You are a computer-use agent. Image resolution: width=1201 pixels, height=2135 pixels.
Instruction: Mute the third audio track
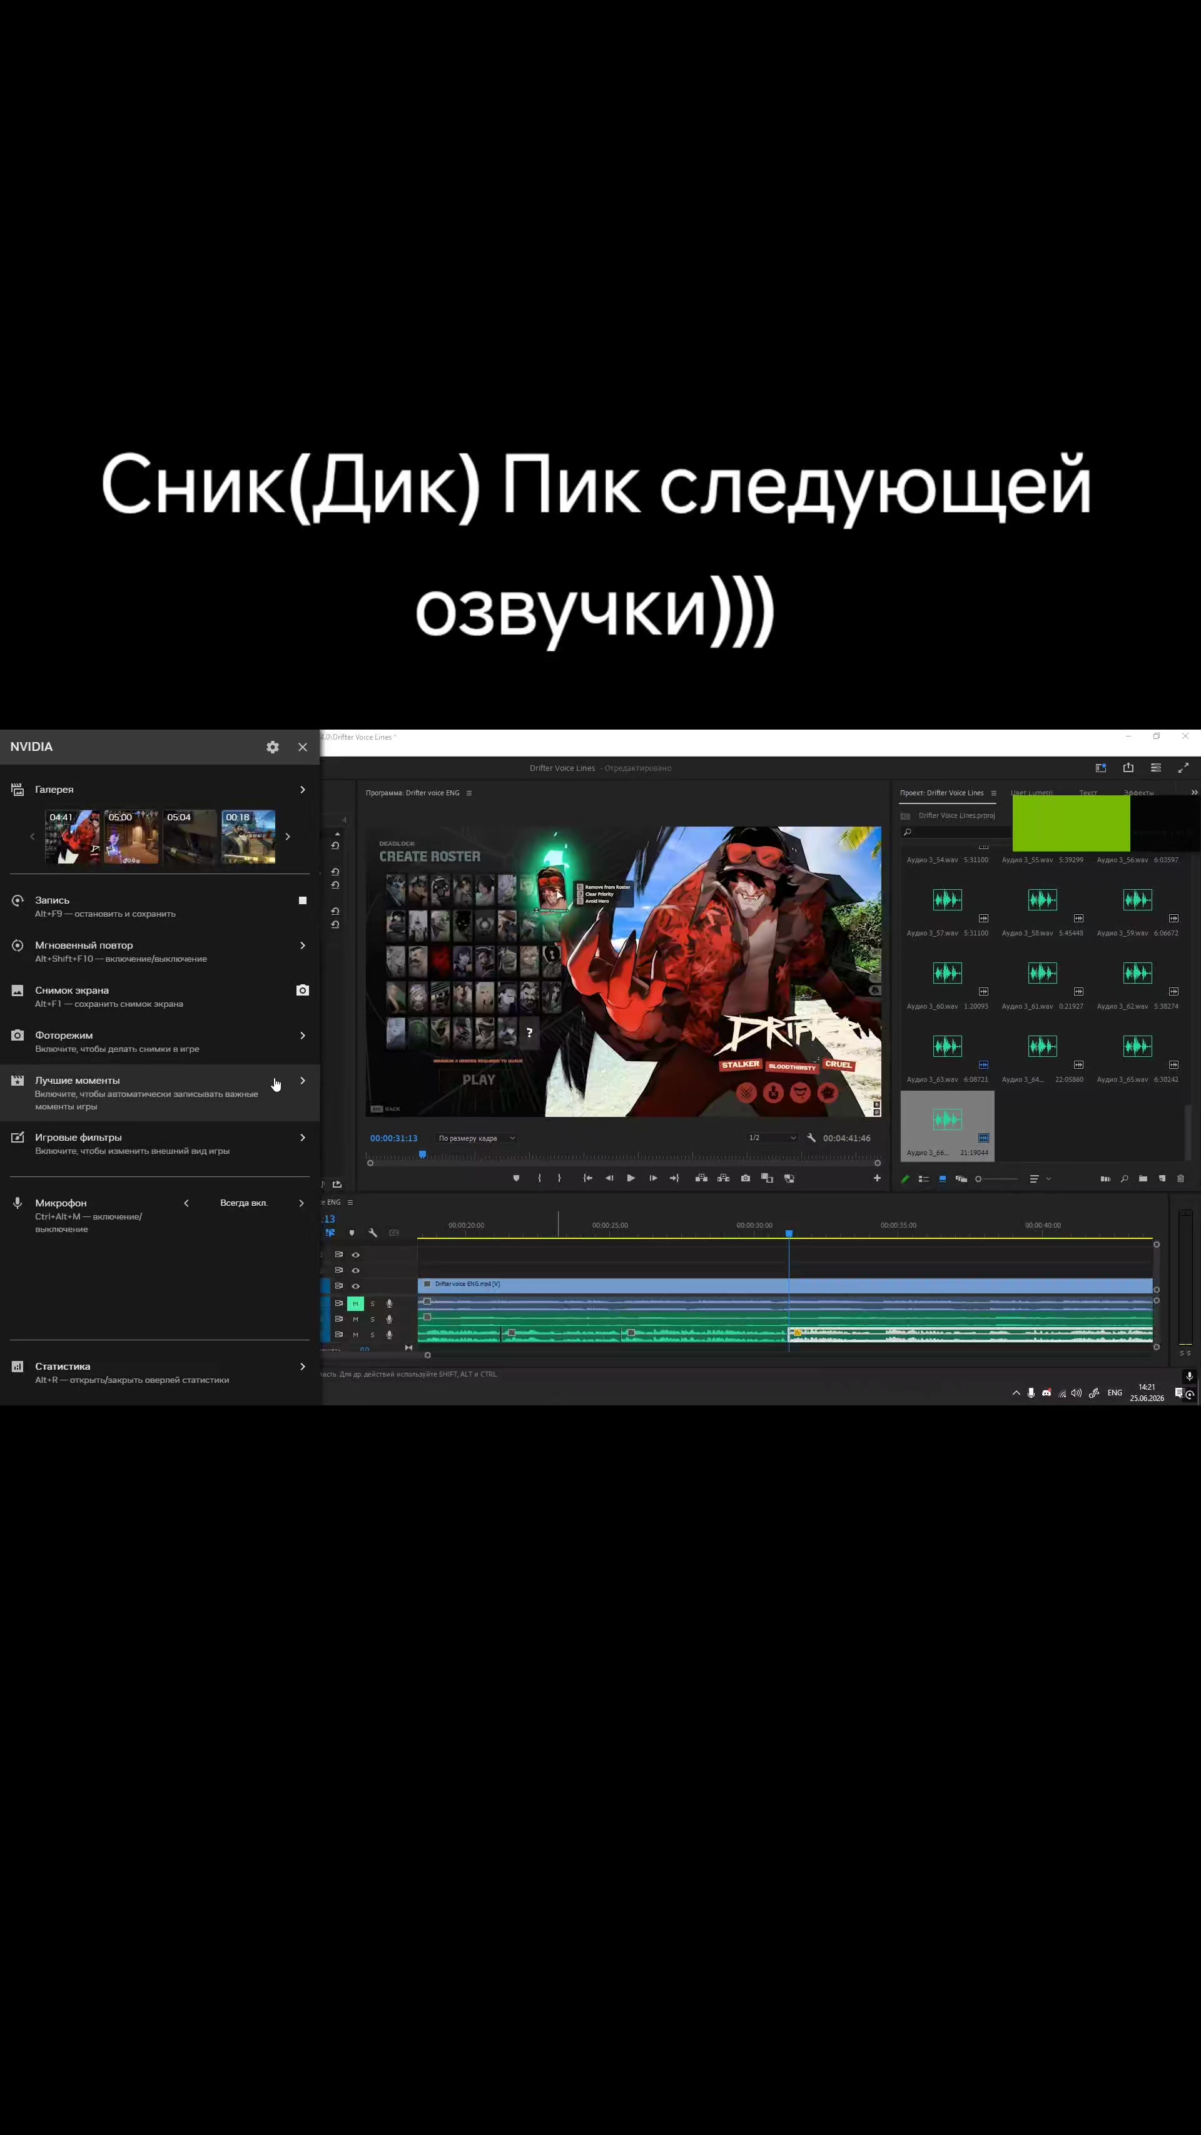click(355, 1335)
